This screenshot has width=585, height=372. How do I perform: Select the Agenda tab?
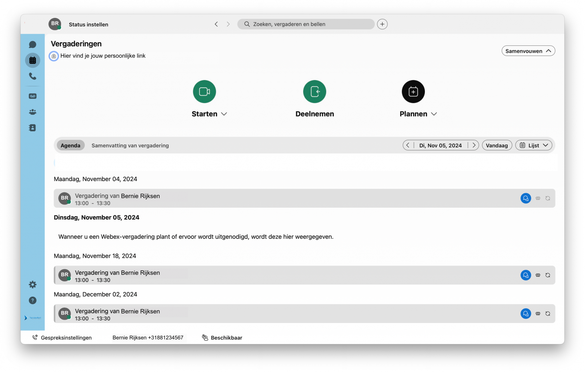pos(70,146)
